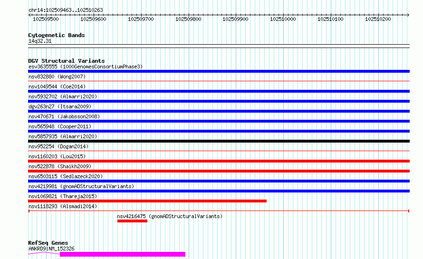Click the 14q32.31 cytogenetic band bar

click(x=219, y=46)
